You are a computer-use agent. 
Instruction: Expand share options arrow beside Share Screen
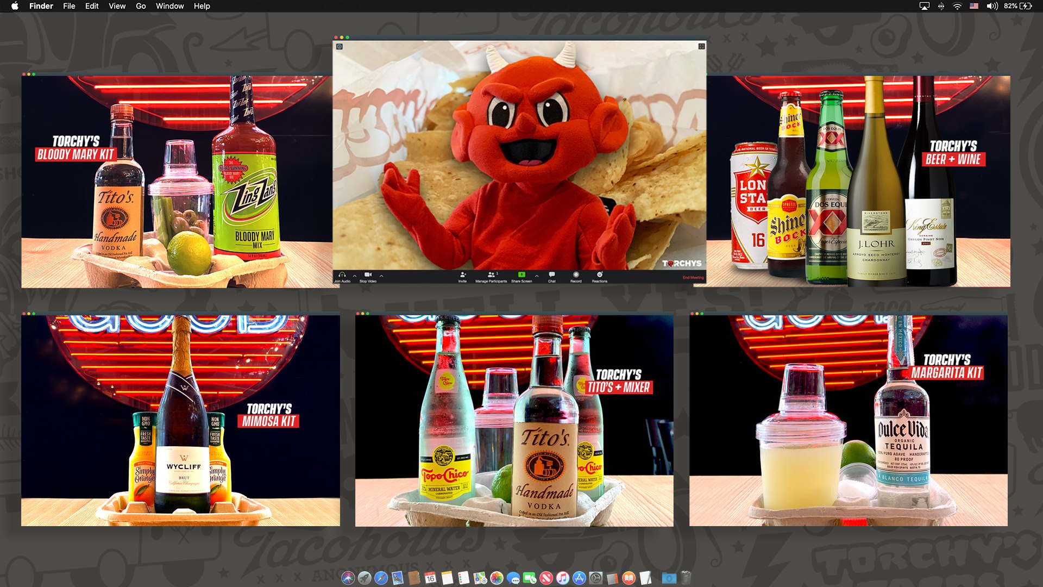[x=537, y=276]
